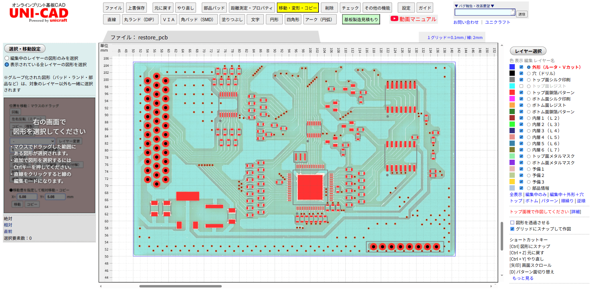Open the その他の機能 menu
This screenshot has width=596, height=289.
click(377, 8)
